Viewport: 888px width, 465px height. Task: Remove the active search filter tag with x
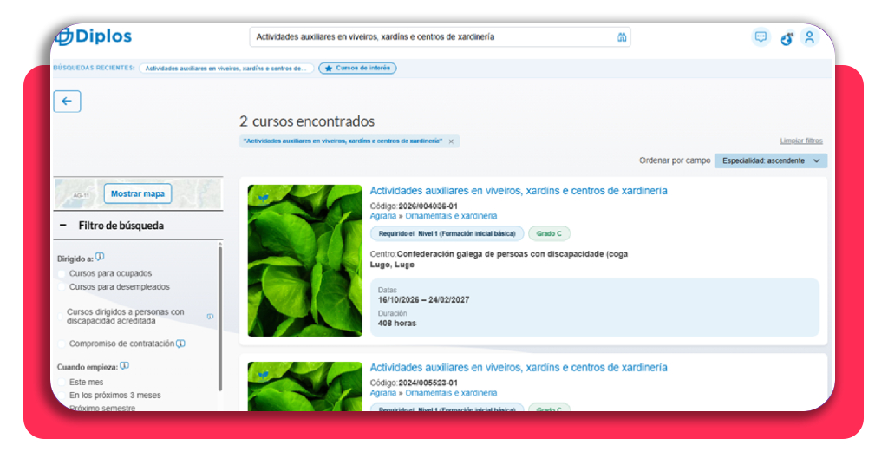point(451,141)
